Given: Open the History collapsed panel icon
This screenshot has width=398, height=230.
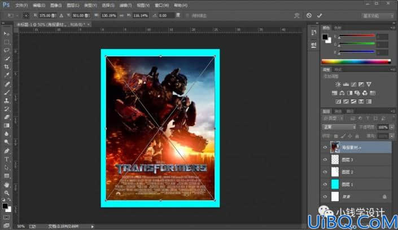Looking at the screenshot, I should pyautogui.click(x=314, y=33).
